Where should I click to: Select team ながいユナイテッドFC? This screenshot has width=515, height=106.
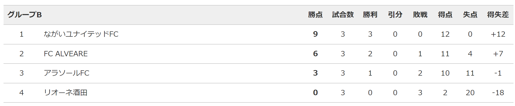coord(81,34)
